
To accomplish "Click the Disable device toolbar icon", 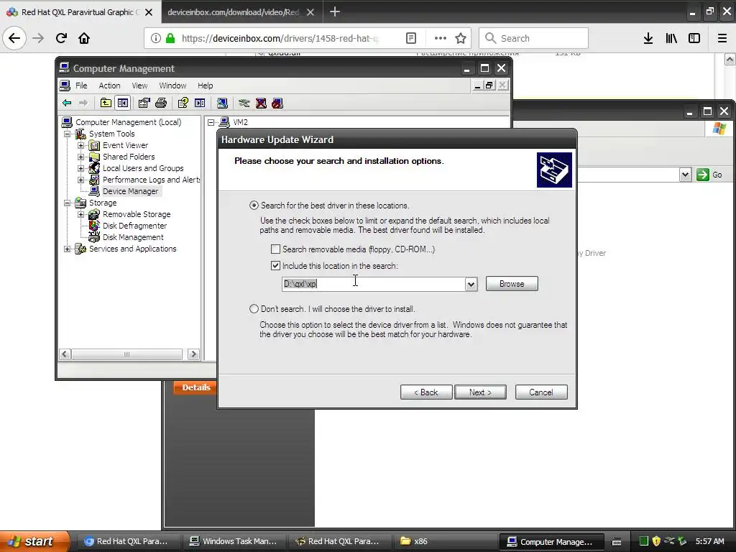I will [x=277, y=103].
